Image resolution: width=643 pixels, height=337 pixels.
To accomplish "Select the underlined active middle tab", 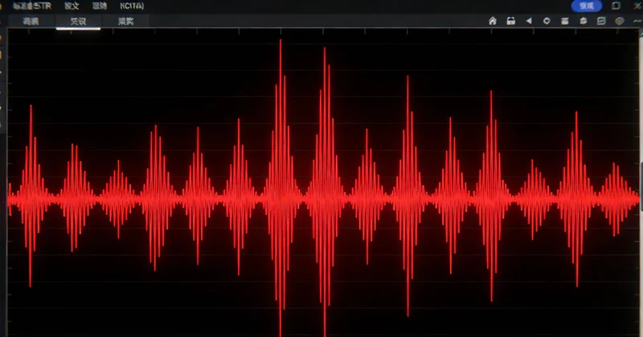I will point(78,22).
